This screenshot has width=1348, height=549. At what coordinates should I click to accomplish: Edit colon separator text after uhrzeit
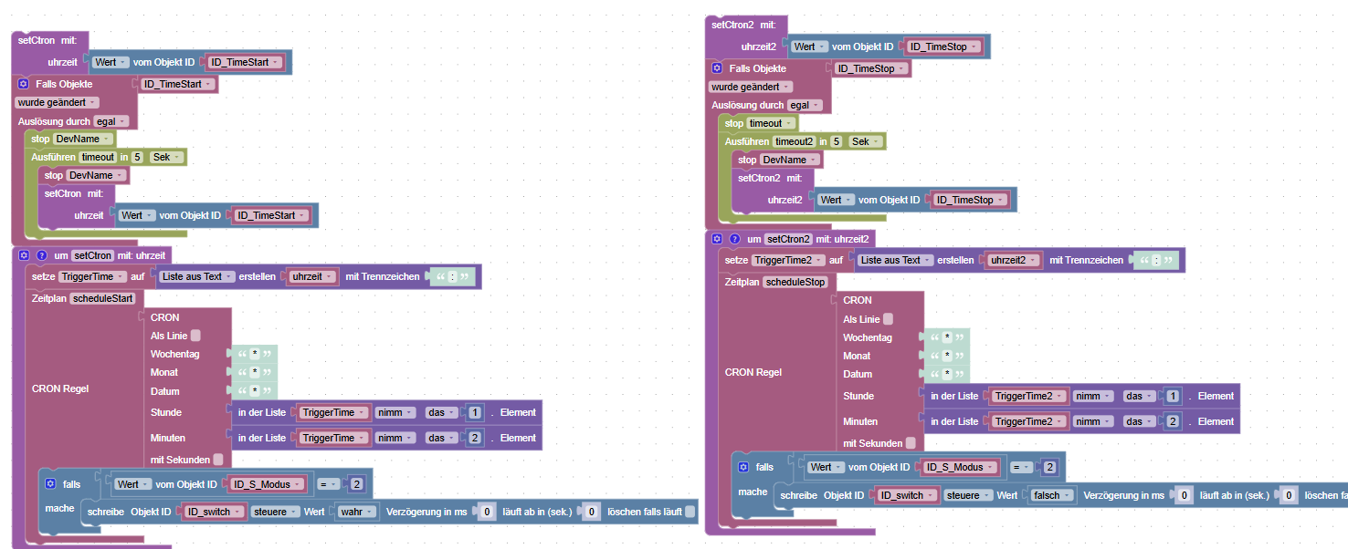(451, 276)
